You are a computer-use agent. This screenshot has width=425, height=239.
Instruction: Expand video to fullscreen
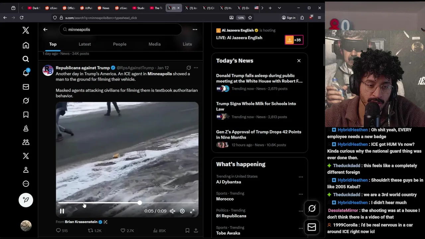(192, 211)
